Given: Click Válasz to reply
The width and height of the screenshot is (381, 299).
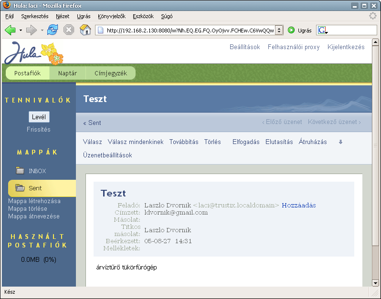Looking at the screenshot, I should pos(92,142).
